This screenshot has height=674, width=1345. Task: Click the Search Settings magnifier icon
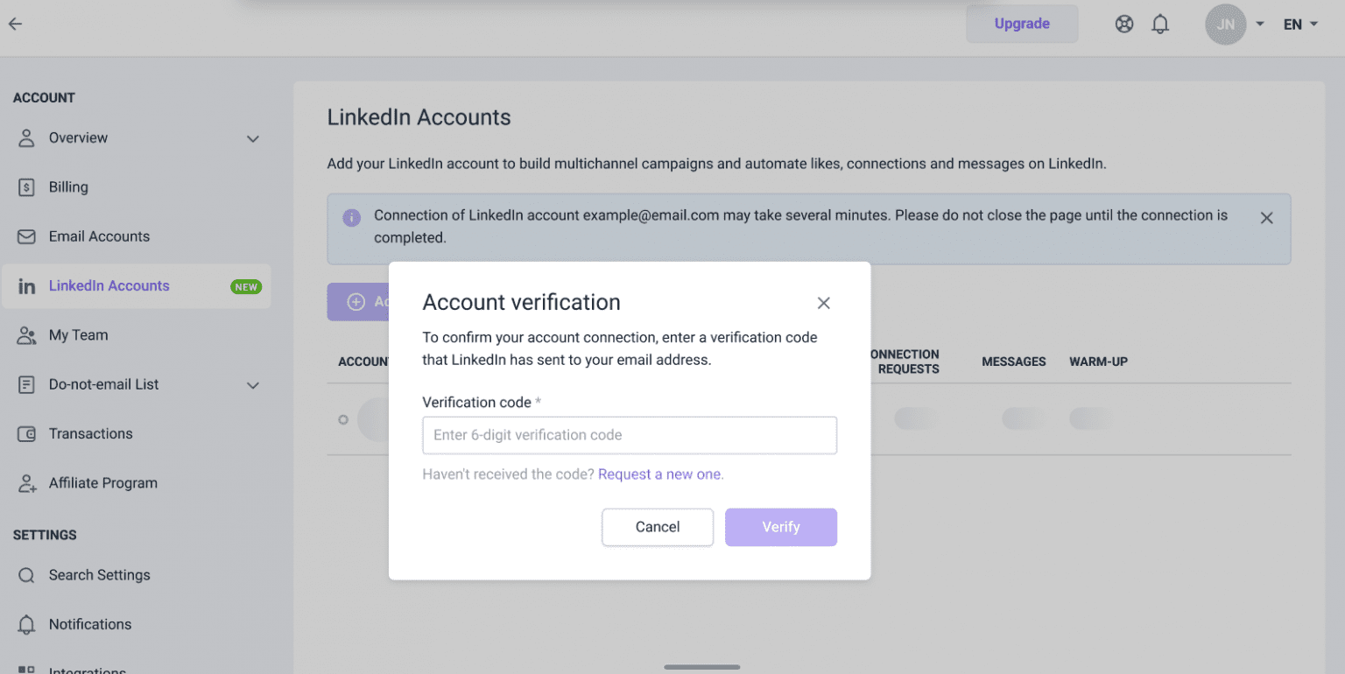(x=26, y=575)
